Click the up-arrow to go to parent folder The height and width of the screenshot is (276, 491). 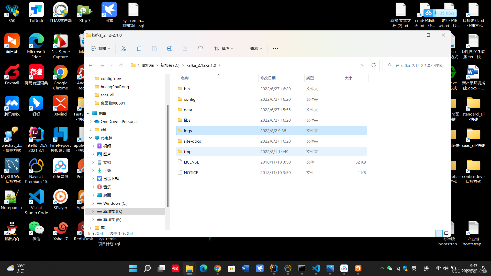click(x=121, y=65)
